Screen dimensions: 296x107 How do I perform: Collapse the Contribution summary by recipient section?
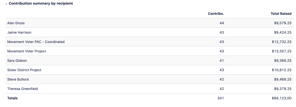(6, 4)
